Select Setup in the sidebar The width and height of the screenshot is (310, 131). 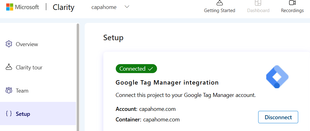(38, 114)
